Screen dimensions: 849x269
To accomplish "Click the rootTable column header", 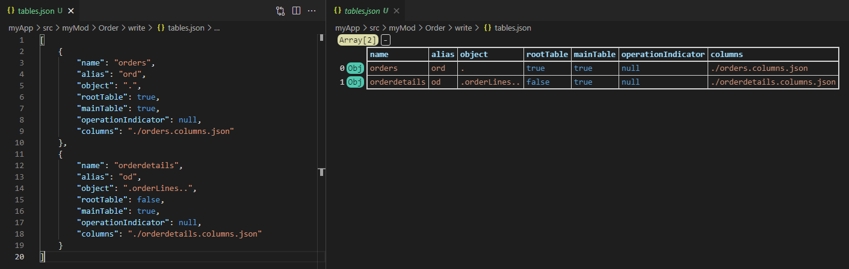I will 548,54.
